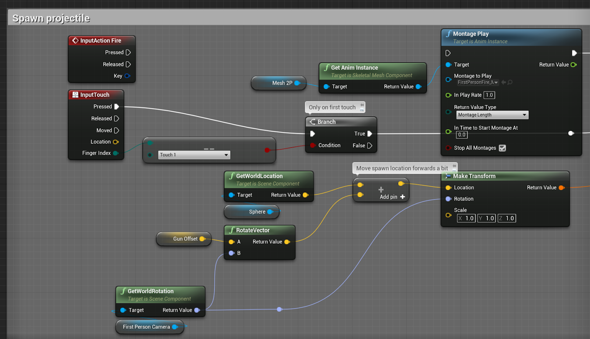
Task: Select the InputTouch node header
Action: pyautogui.click(x=96, y=95)
